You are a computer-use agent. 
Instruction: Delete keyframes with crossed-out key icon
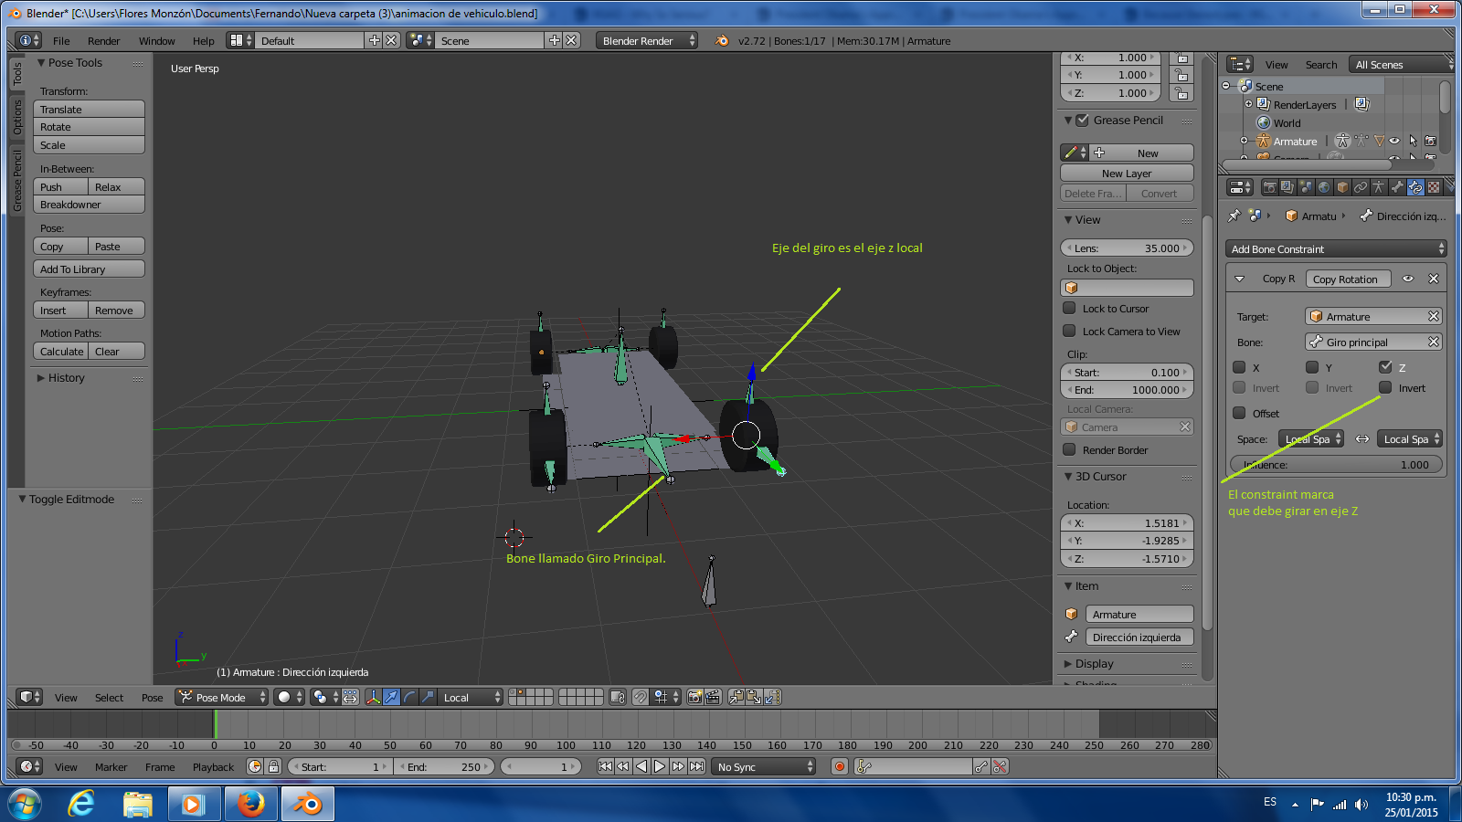[1001, 766]
